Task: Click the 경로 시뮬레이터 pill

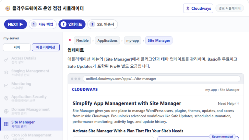Action: 230,8
